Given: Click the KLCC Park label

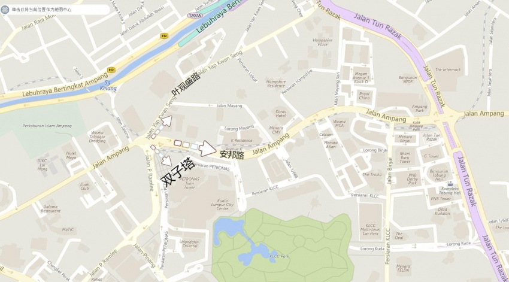Looking at the screenshot, I should tap(279, 256).
